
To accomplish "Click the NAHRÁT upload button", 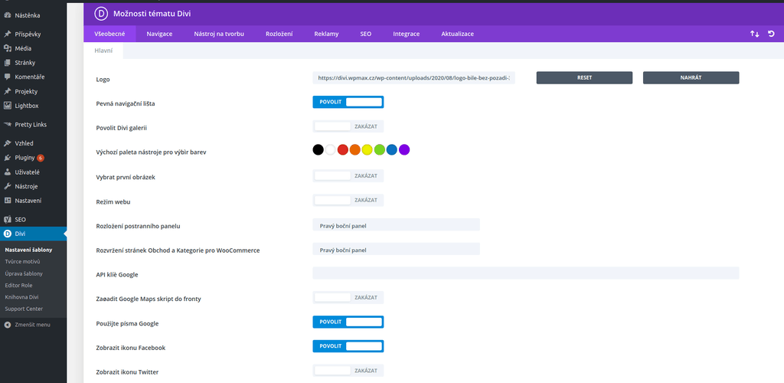I will coord(691,78).
